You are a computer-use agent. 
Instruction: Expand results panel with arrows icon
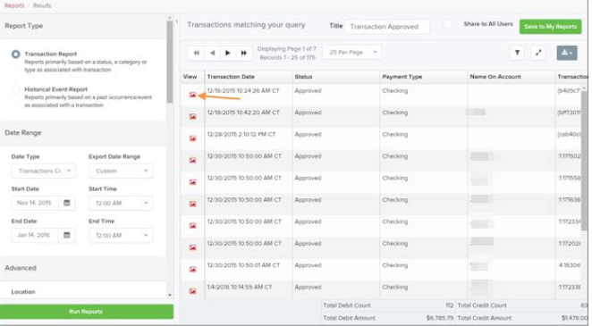click(538, 53)
